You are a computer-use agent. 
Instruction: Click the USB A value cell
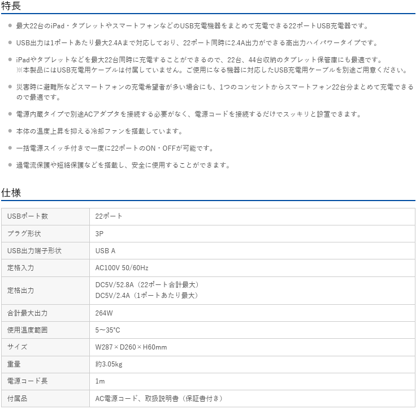click(x=105, y=250)
